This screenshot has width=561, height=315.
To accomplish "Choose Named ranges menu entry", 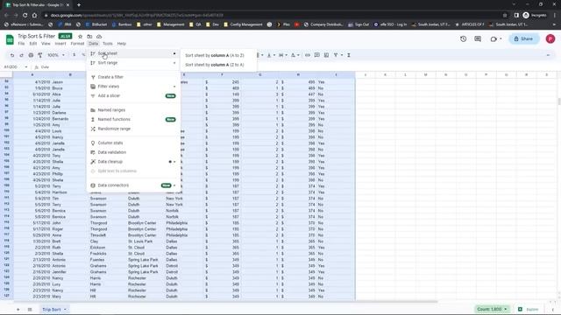I will [x=133, y=110].
